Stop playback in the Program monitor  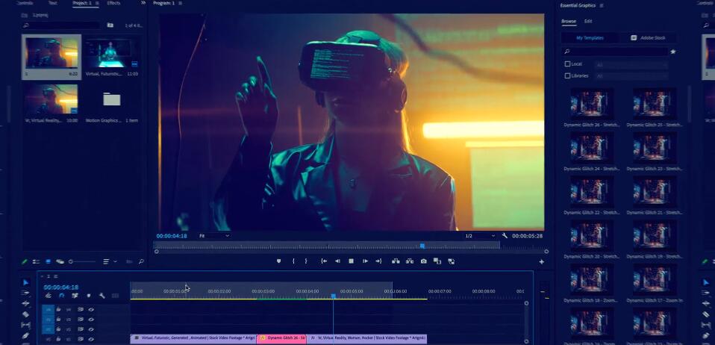click(351, 261)
